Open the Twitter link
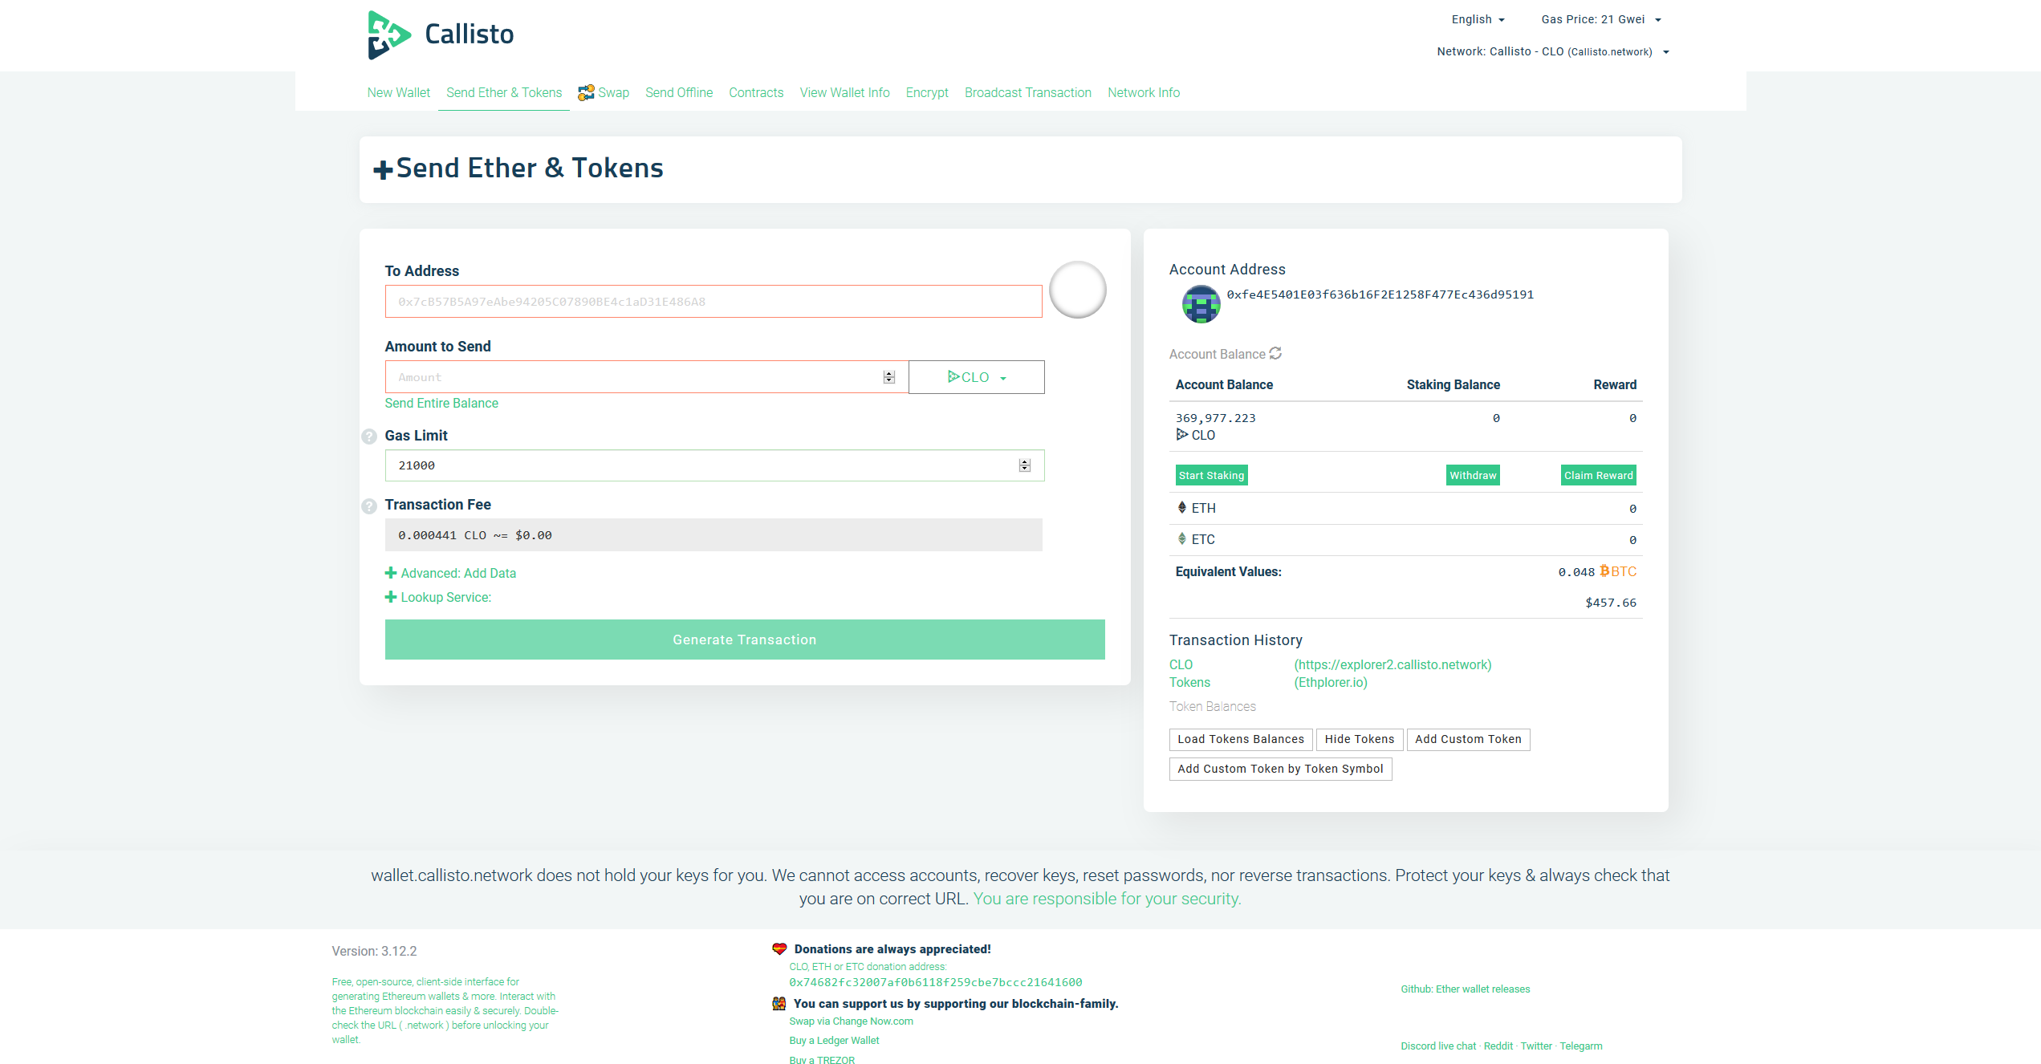This screenshot has height=1064, width=2041. (1536, 1046)
